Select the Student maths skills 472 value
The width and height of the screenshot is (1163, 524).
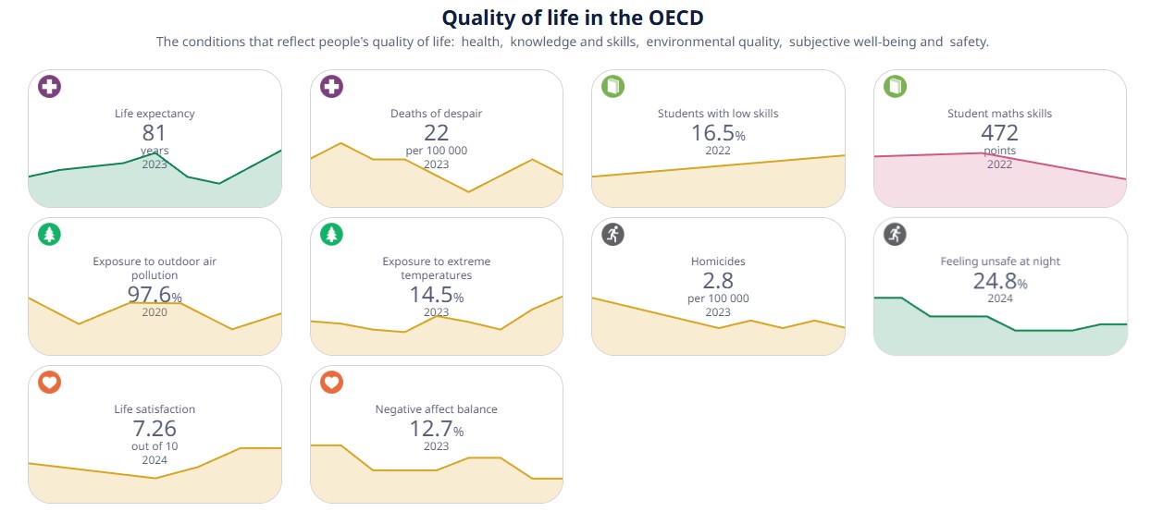point(999,133)
